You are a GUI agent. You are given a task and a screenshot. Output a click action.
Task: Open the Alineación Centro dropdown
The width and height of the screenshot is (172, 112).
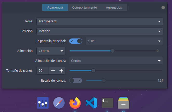point(51,51)
